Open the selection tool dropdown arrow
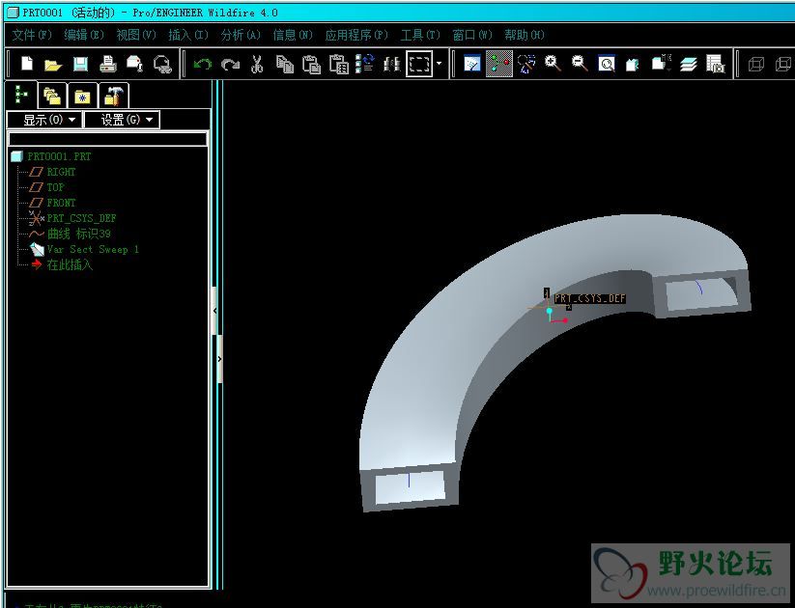Viewport: 795px width, 608px height. click(440, 64)
